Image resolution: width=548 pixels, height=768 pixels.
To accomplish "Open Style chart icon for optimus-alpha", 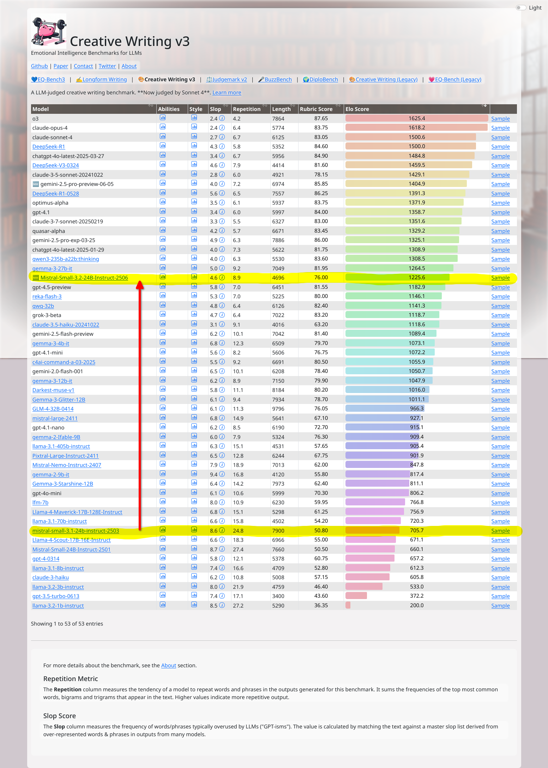I will [x=194, y=202].
